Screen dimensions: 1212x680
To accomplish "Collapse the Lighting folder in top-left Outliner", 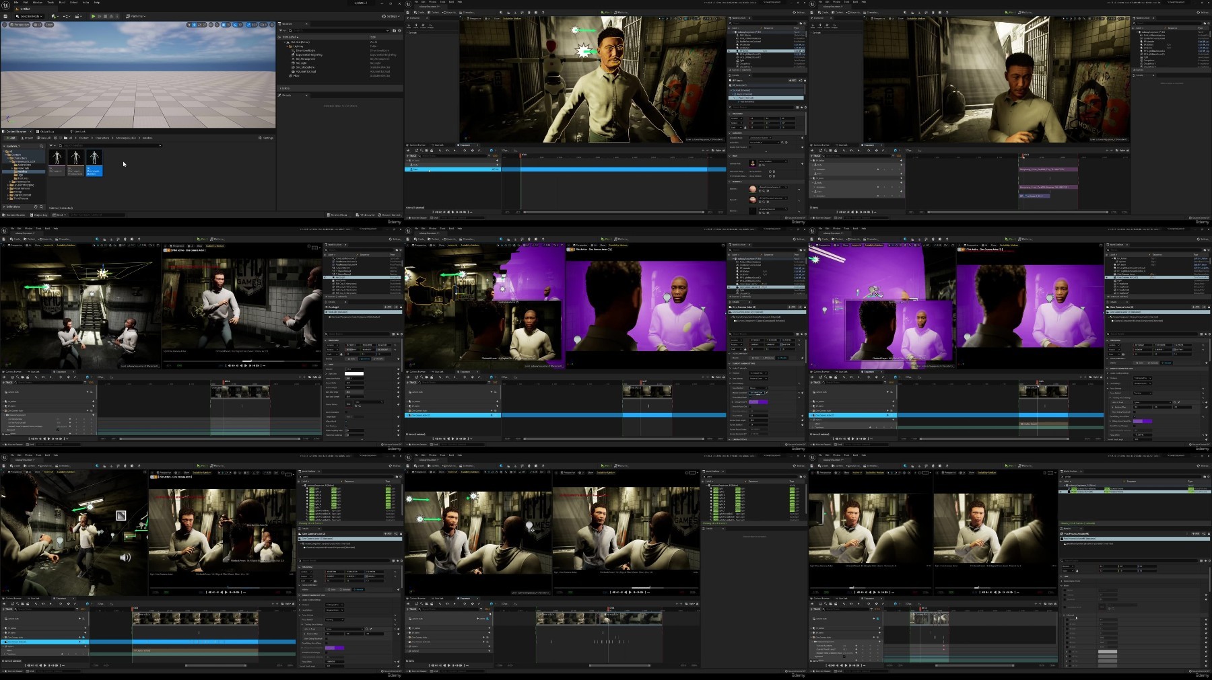I will (x=287, y=46).
